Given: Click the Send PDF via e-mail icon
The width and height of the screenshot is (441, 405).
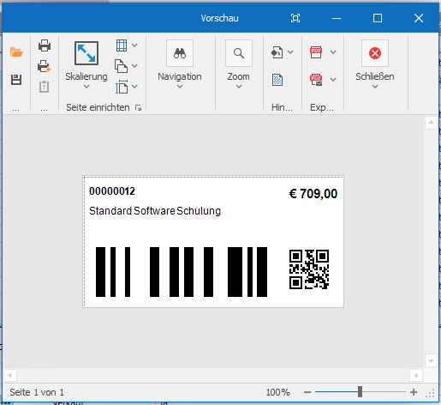Looking at the screenshot, I should click(316, 80).
